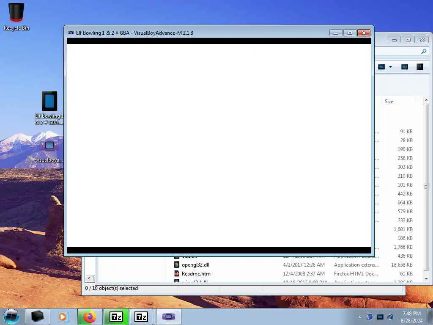433x325 pixels.
Task: Click the opengl32.dll file icon
Action: tap(177, 264)
